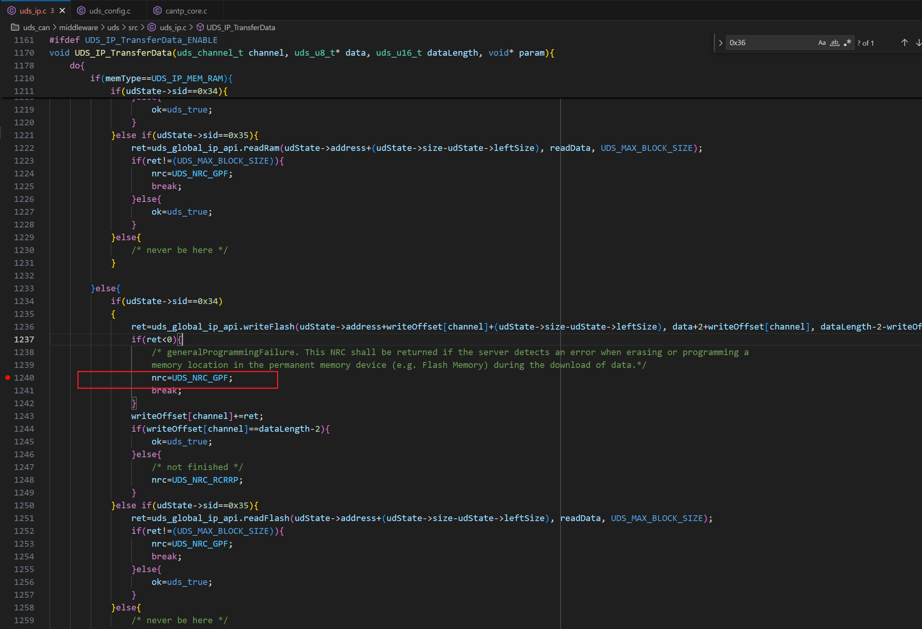Click UDS_MAX_BLOCK_SIZE on line 1252
The height and width of the screenshot is (629, 922).
[x=223, y=531]
